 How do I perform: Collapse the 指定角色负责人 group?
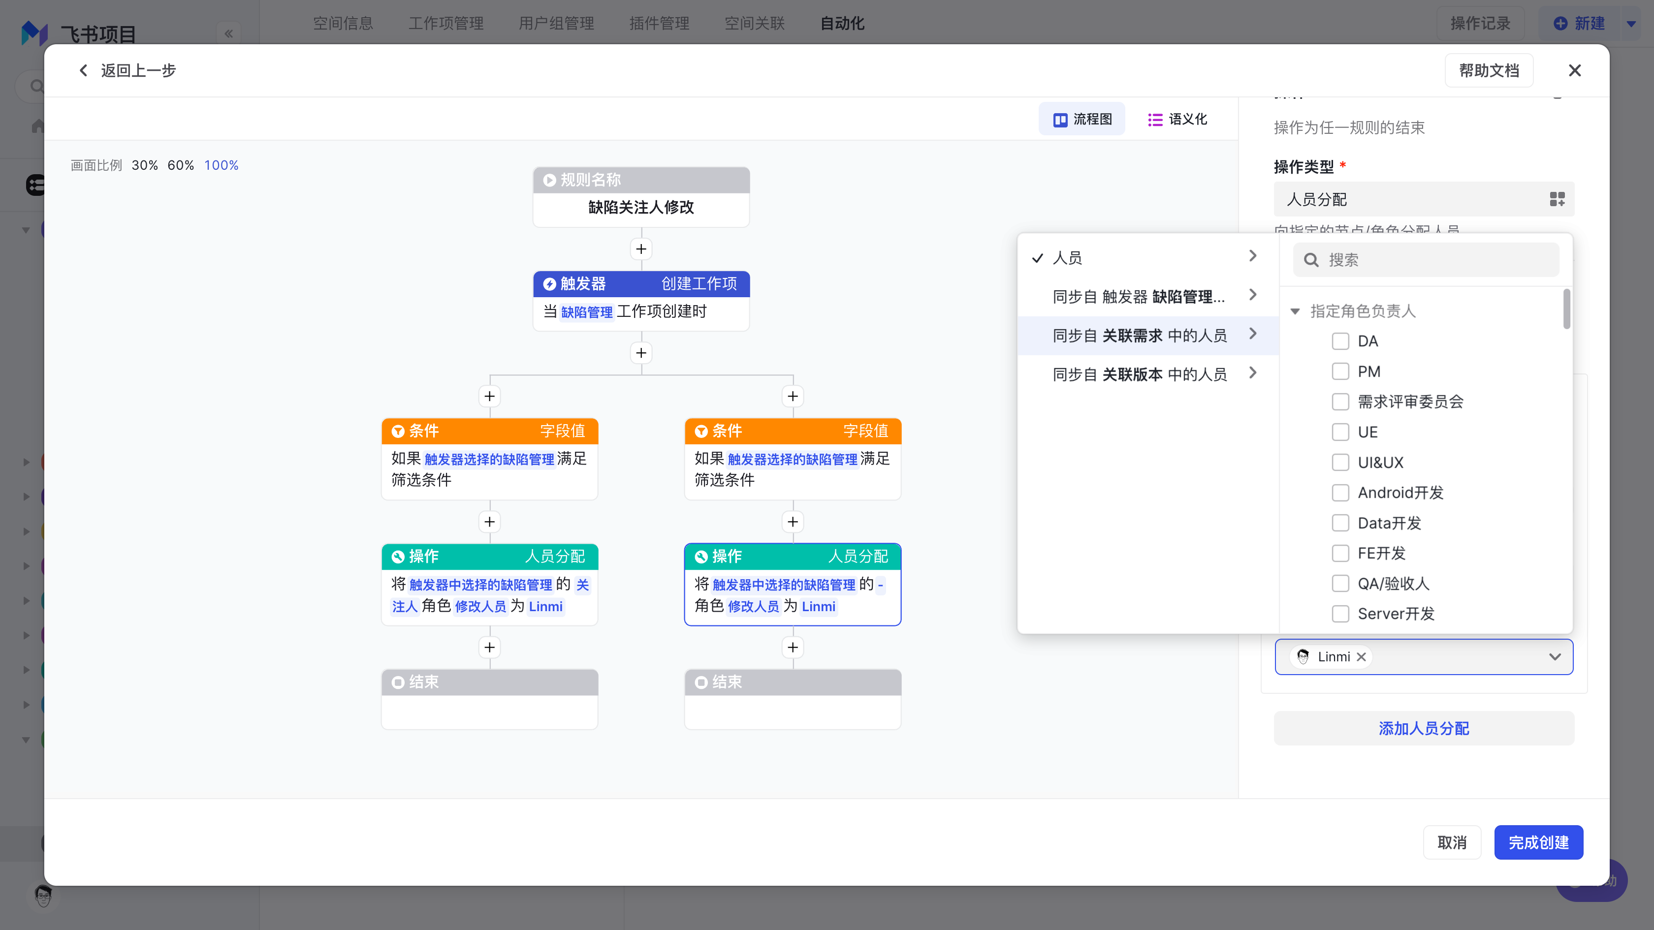coord(1295,311)
